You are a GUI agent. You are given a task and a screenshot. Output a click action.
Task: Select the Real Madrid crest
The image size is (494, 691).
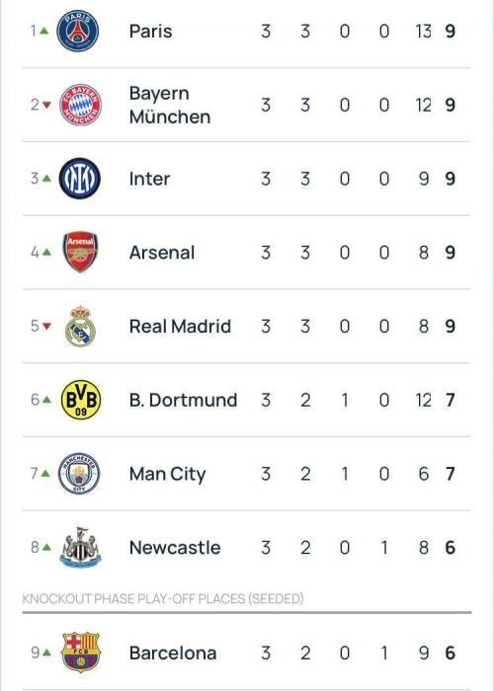(x=80, y=326)
